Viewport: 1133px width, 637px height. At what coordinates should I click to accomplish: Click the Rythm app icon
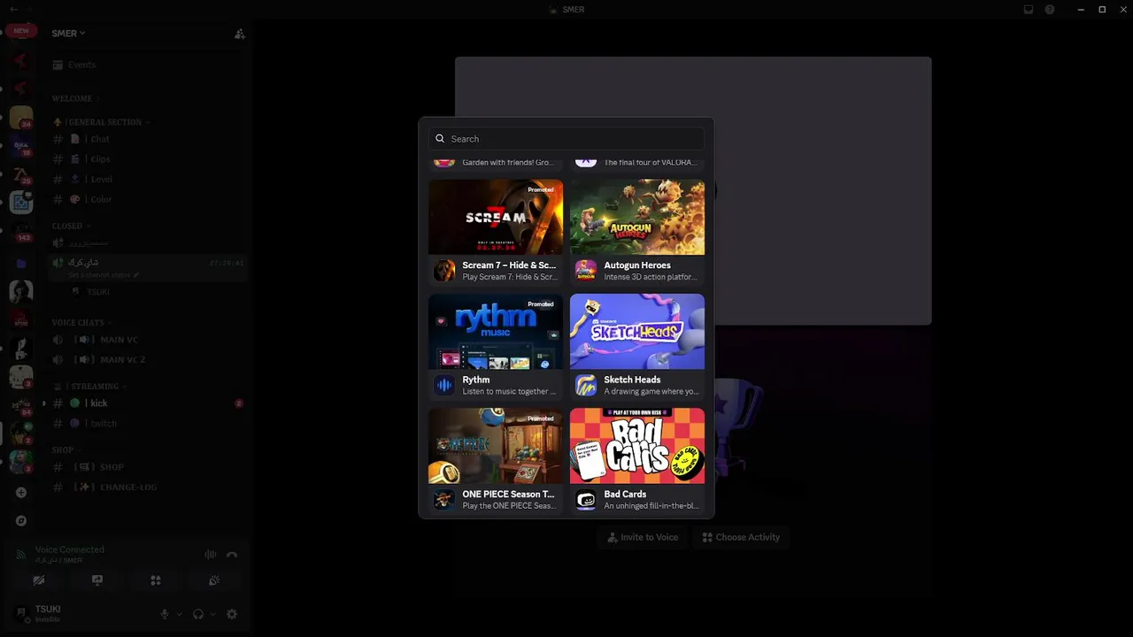(444, 385)
